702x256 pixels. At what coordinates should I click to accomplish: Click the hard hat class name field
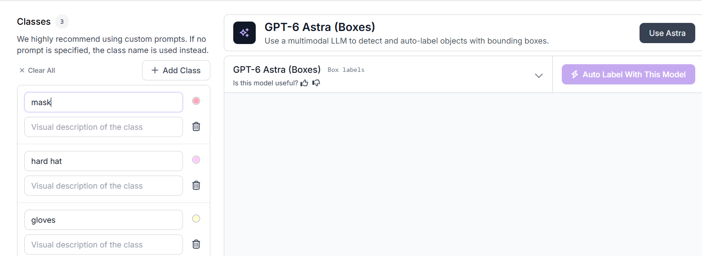pyautogui.click(x=103, y=161)
